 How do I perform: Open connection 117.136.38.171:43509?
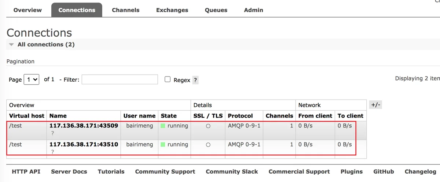[84, 126]
